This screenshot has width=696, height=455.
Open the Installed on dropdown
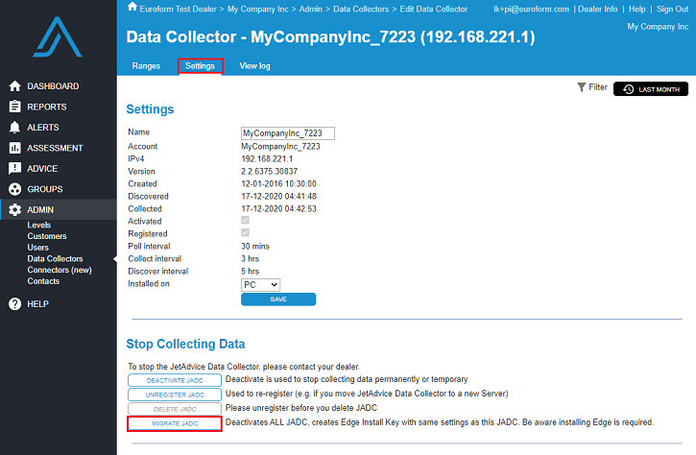coord(260,284)
